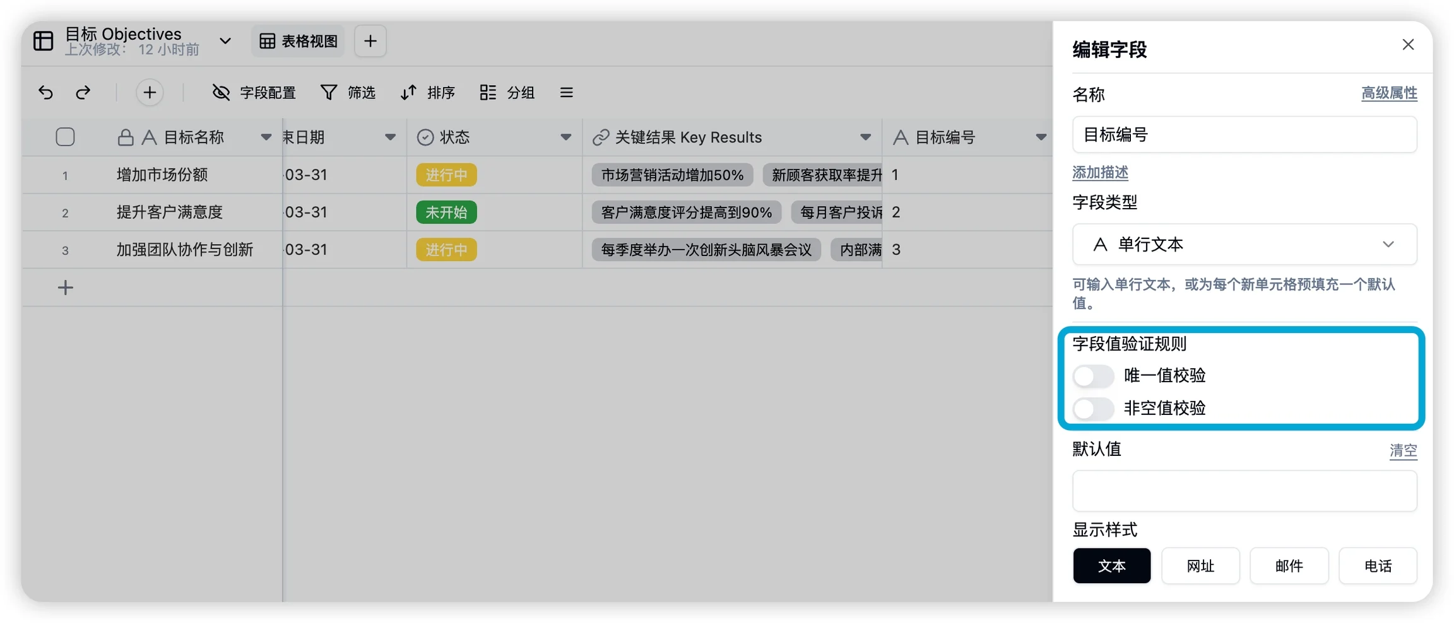
Task: Select the cell 增加市场份额
Action: [x=162, y=175]
